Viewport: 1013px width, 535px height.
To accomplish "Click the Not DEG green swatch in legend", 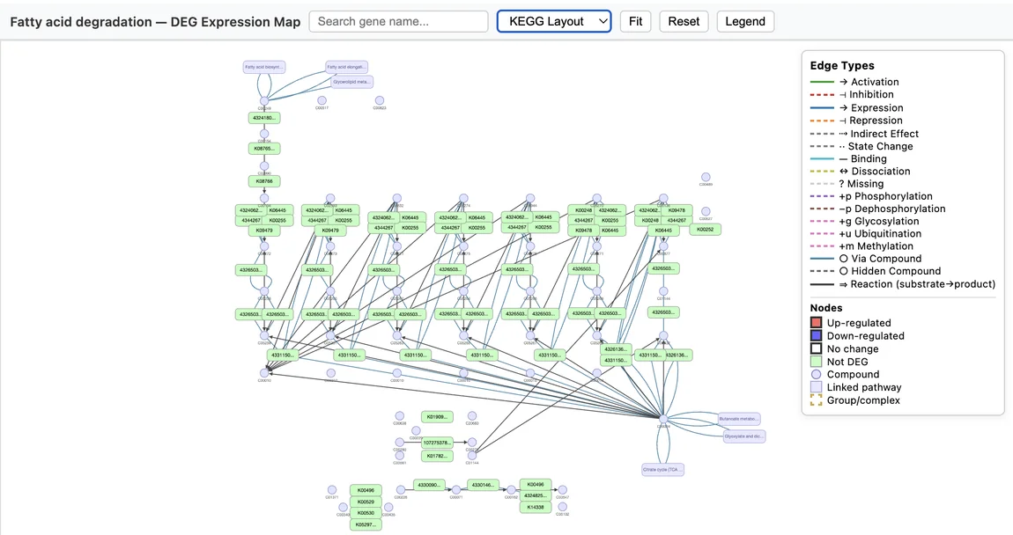I will point(817,362).
